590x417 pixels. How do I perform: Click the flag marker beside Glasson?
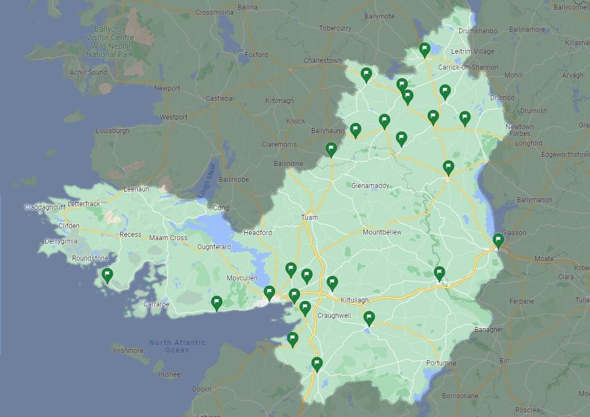click(498, 240)
